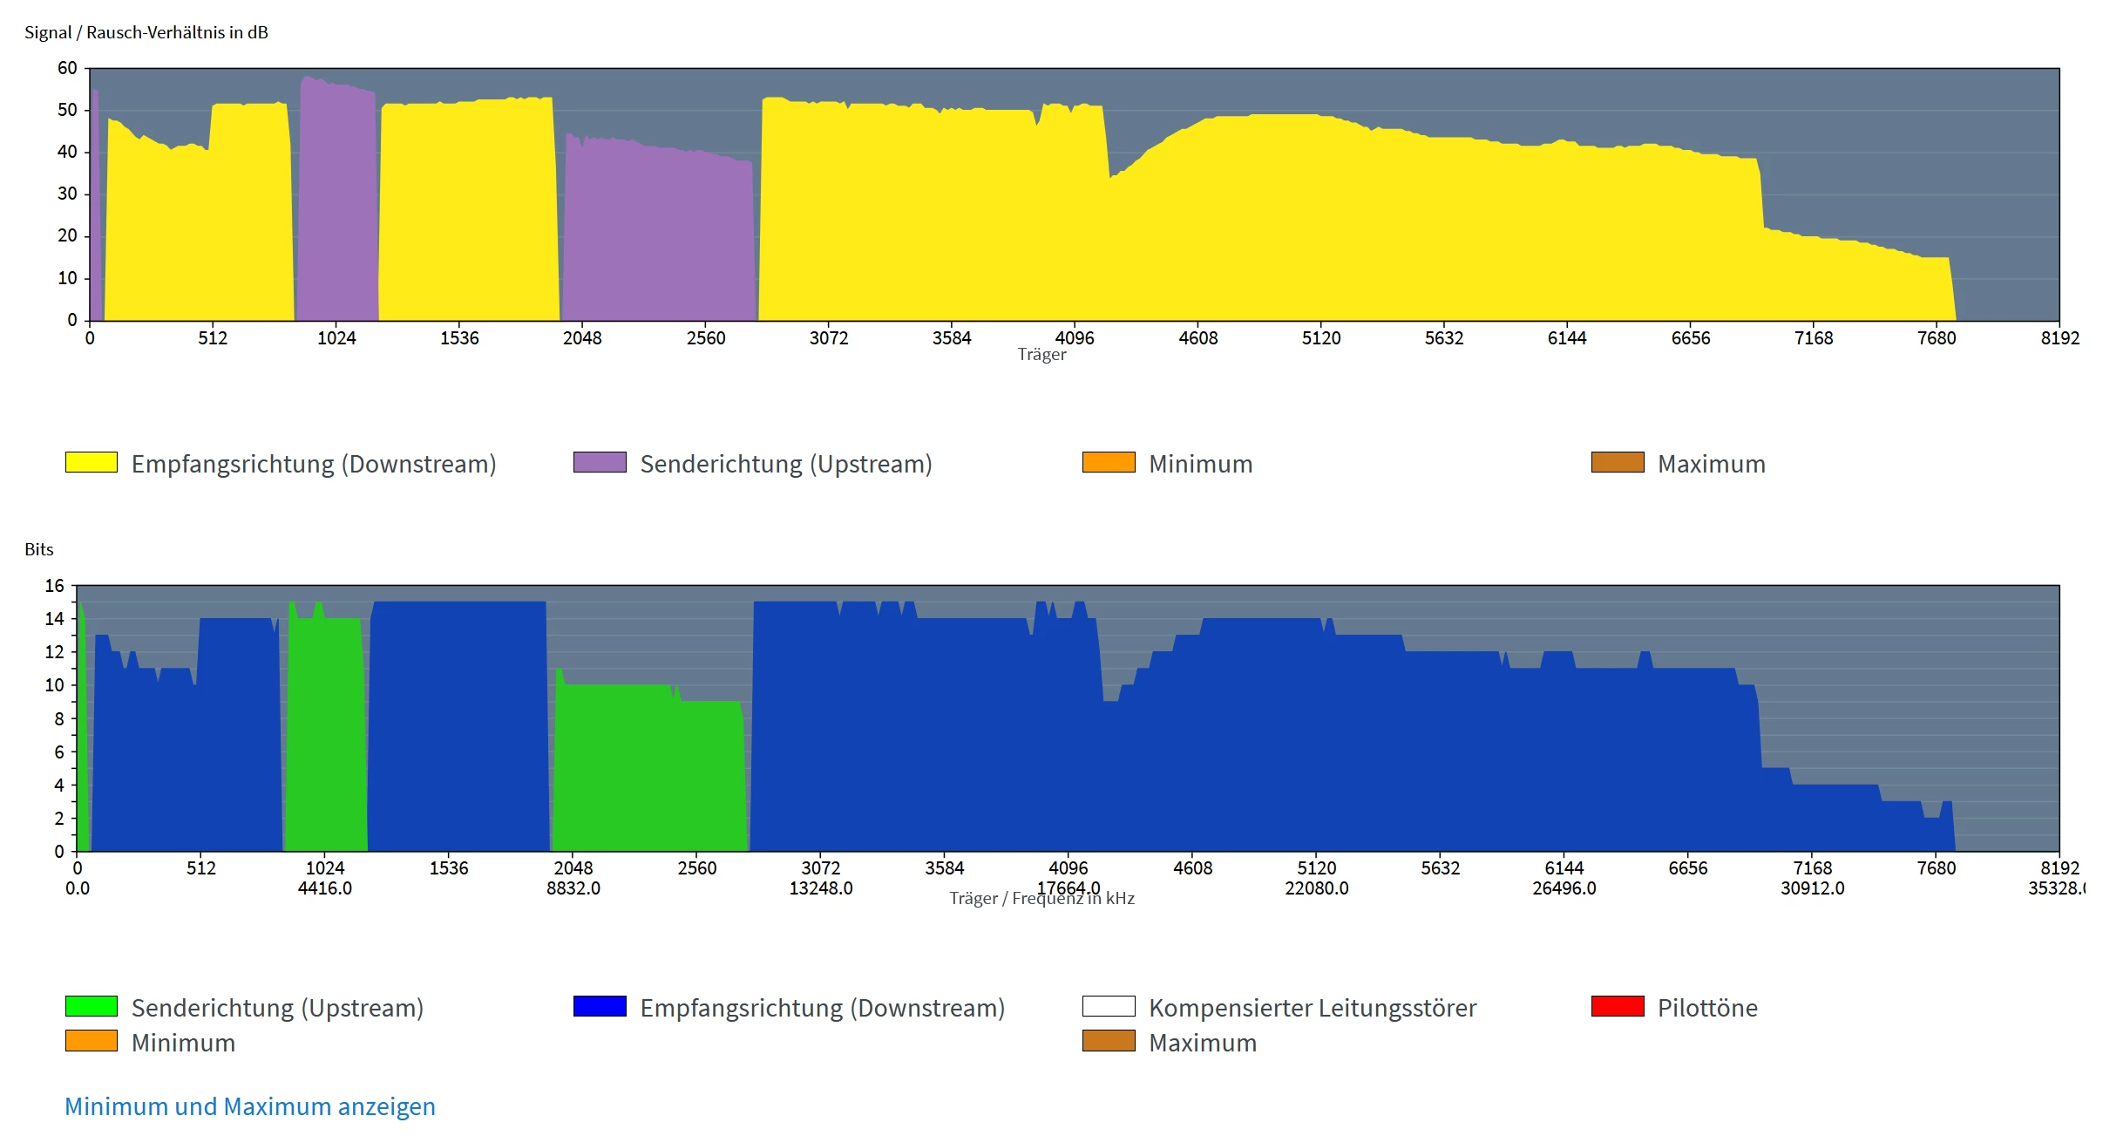
Task: Click the 'Kompensierter Leitungsstörer' legend label
Action: coord(1312,1008)
